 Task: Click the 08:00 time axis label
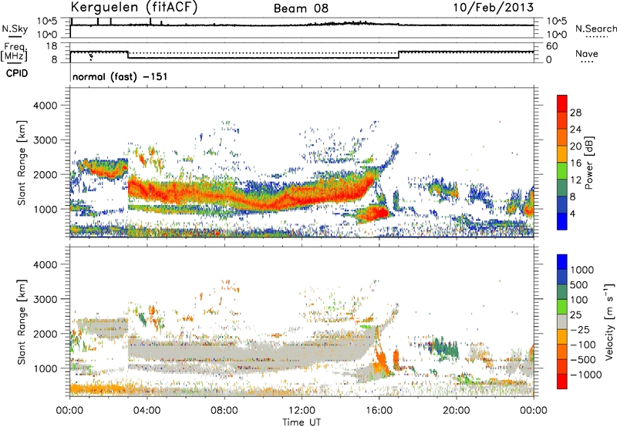point(224,411)
